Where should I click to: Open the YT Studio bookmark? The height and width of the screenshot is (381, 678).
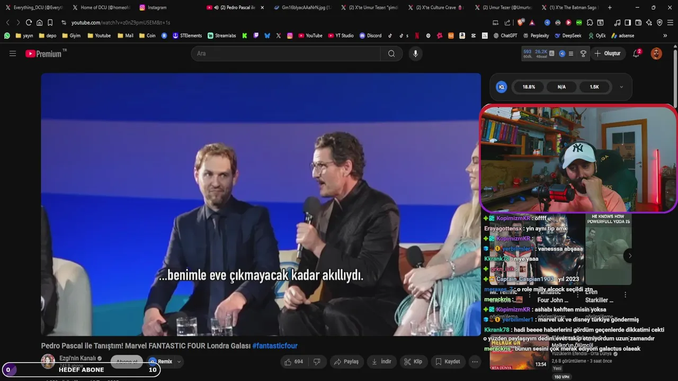[x=341, y=35]
